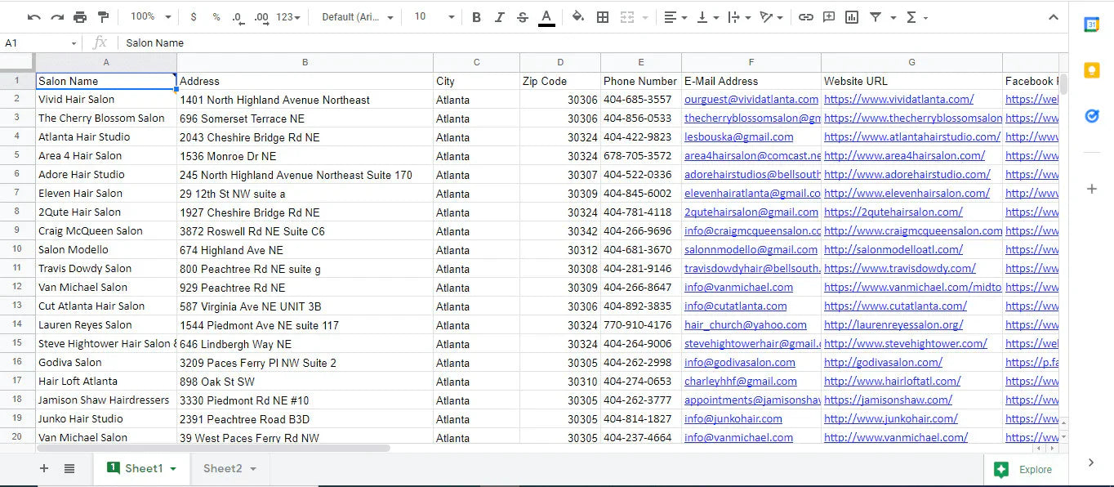Click the Explore button
Screen dimensions: 1114x487
[x=1024, y=469]
